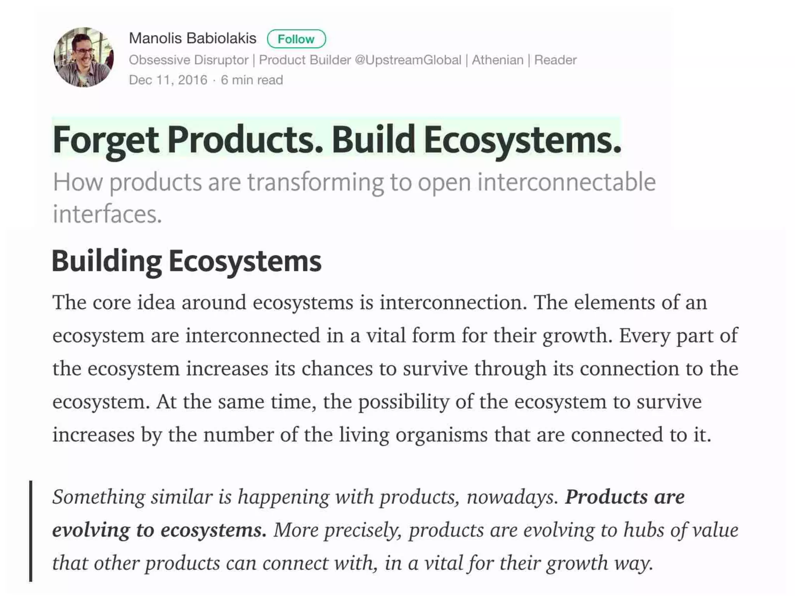Click the sentence starting Every part of
The width and height of the screenshot is (795, 596).
[395, 369]
